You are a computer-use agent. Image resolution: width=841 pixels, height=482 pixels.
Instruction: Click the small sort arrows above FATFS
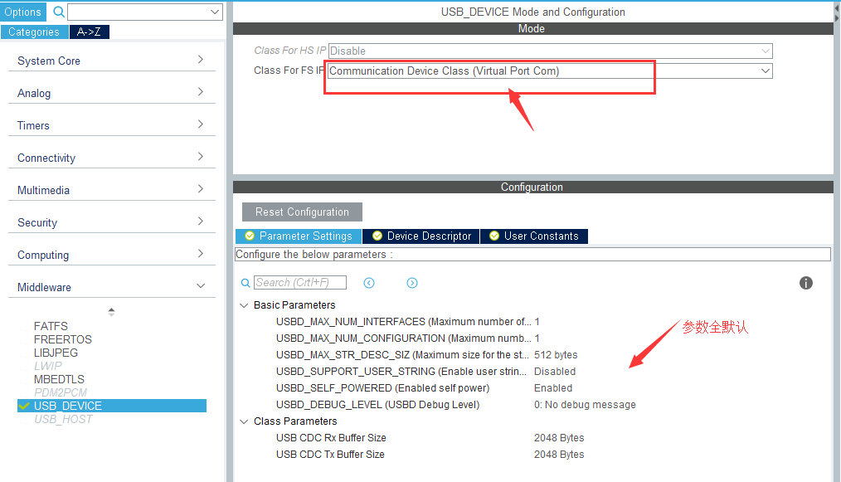coord(111,312)
